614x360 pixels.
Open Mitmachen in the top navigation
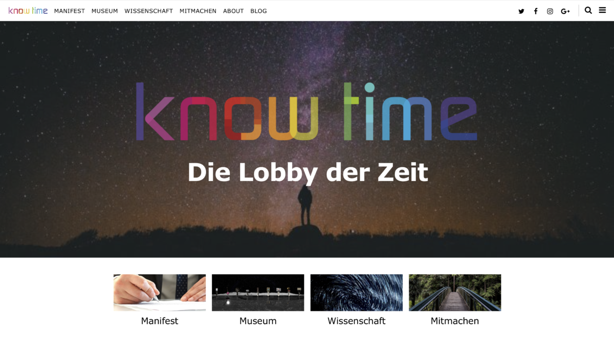(198, 11)
